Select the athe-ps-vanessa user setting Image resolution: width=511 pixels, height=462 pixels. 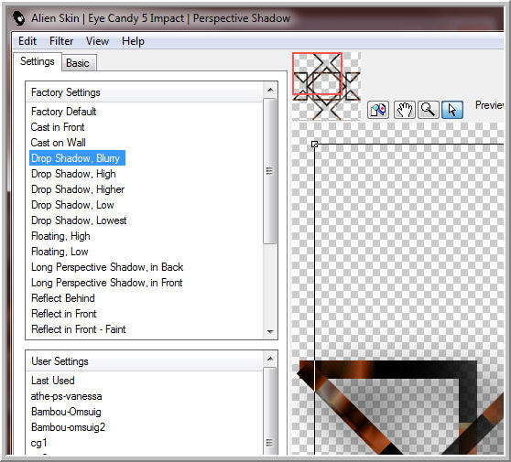click(x=66, y=396)
